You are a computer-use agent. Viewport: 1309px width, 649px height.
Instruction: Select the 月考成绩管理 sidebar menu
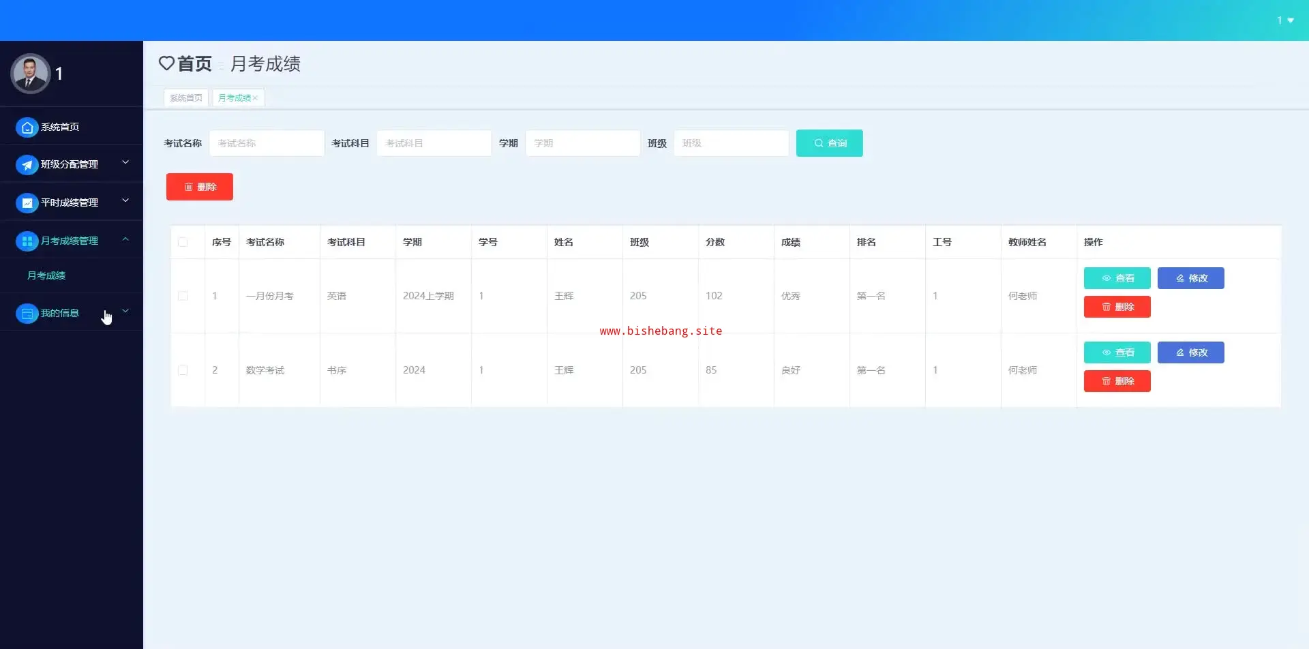click(72, 241)
